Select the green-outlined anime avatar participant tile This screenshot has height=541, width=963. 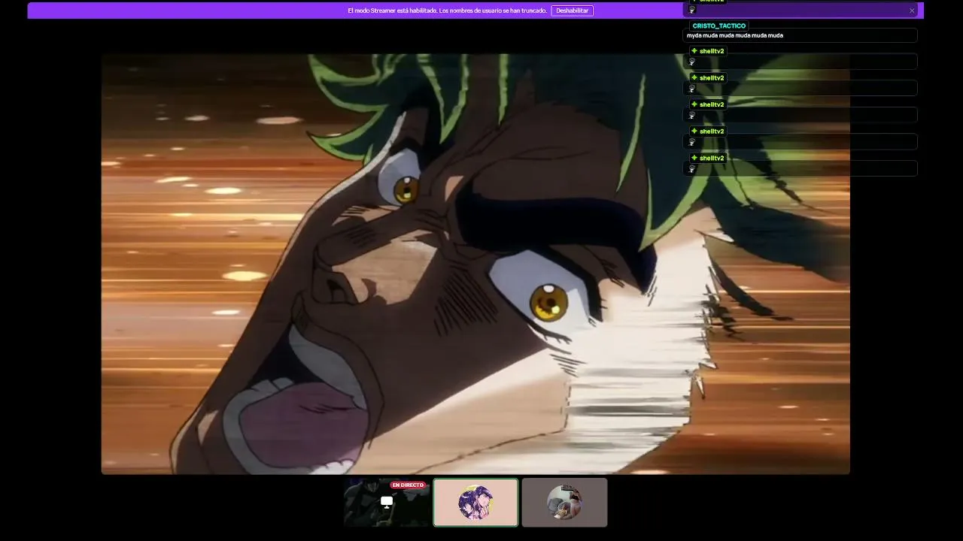[475, 503]
